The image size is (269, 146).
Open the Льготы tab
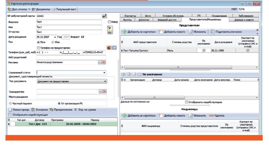tap(127, 20)
